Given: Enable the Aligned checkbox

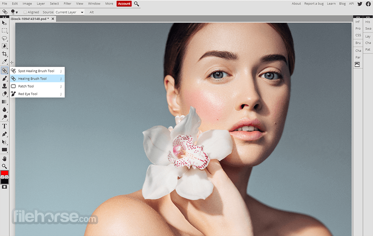Looking at the screenshot, I should click(x=25, y=12).
